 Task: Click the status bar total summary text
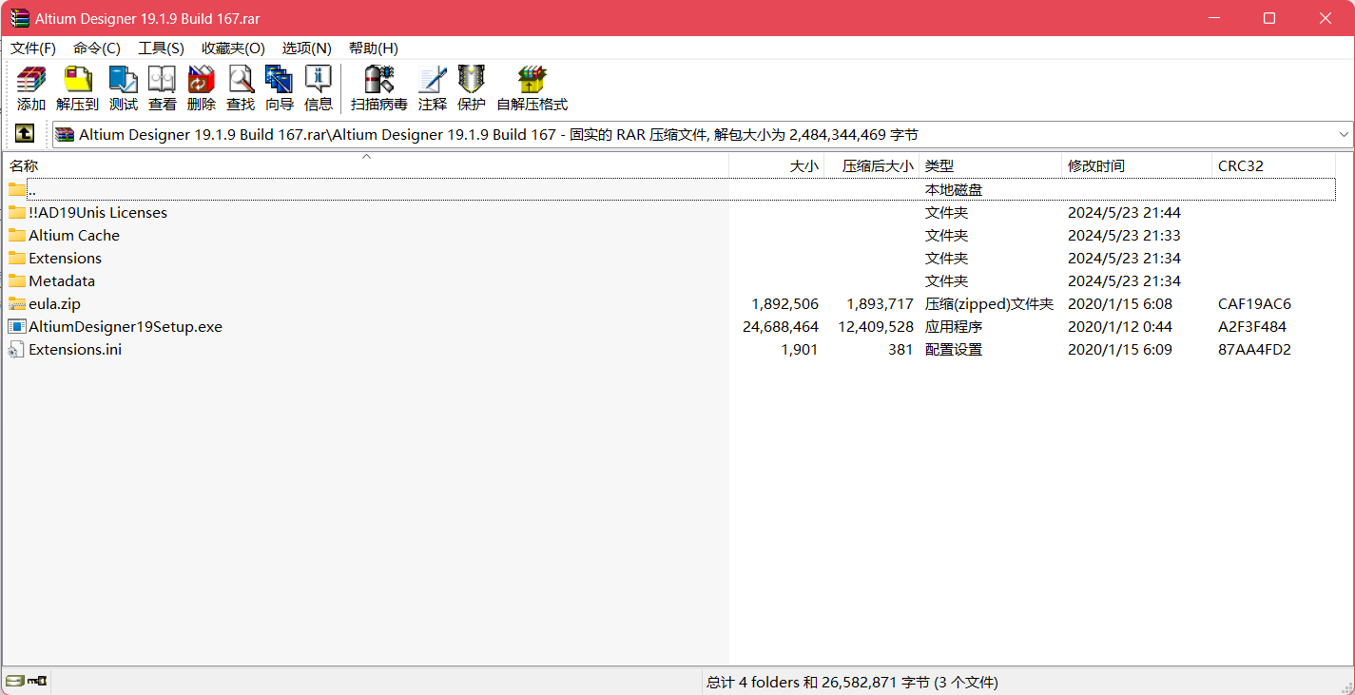(x=852, y=682)
